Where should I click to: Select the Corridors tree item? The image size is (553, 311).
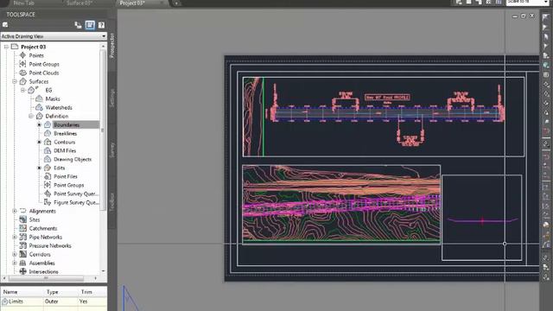click(x=40, y=254)
